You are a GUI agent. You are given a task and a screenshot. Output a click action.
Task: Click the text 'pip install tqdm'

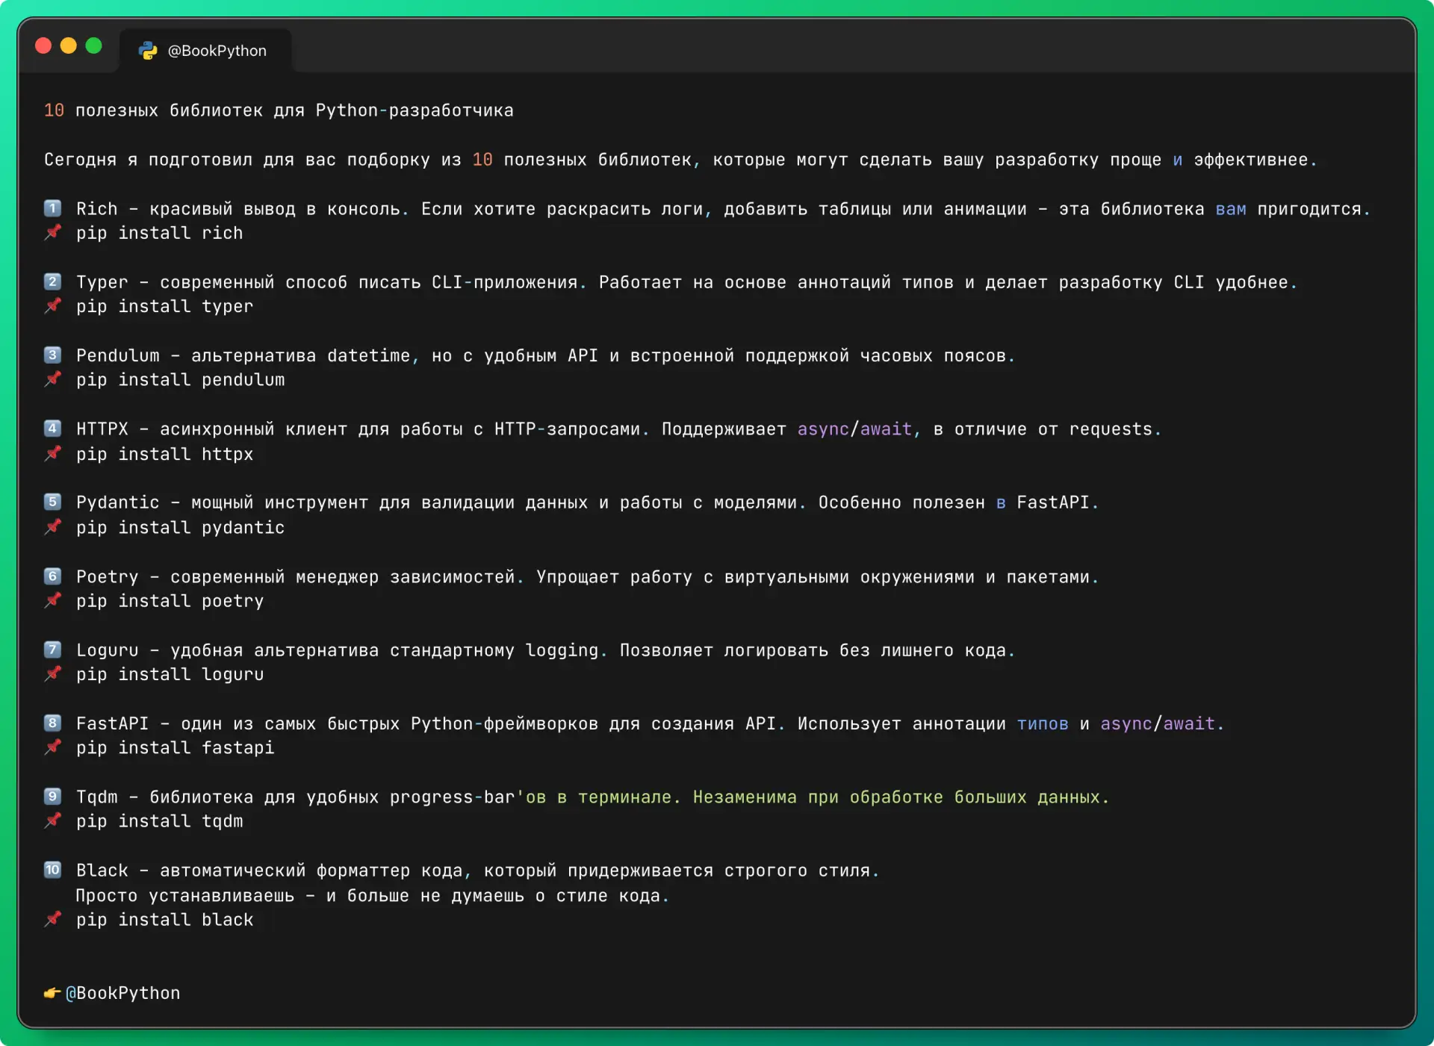[x=160, y=821]
